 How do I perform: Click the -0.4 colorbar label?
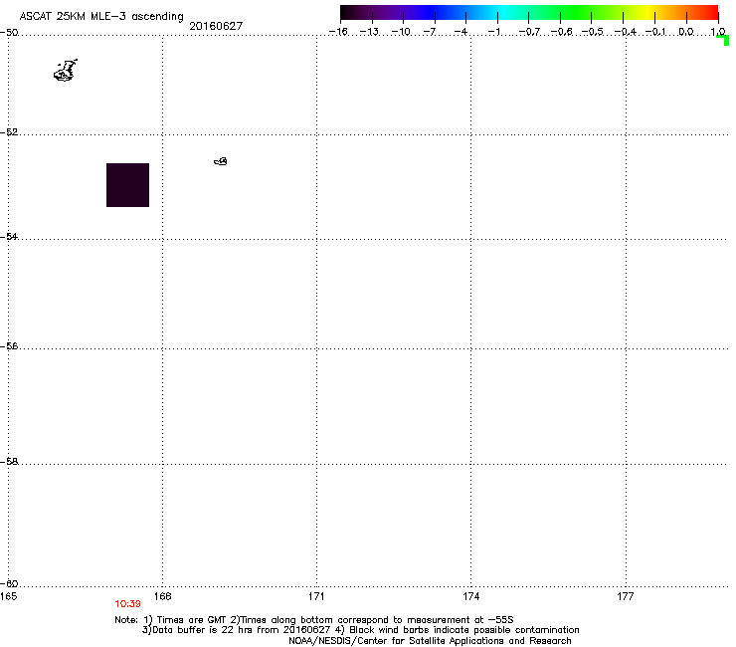pos(626,32)
